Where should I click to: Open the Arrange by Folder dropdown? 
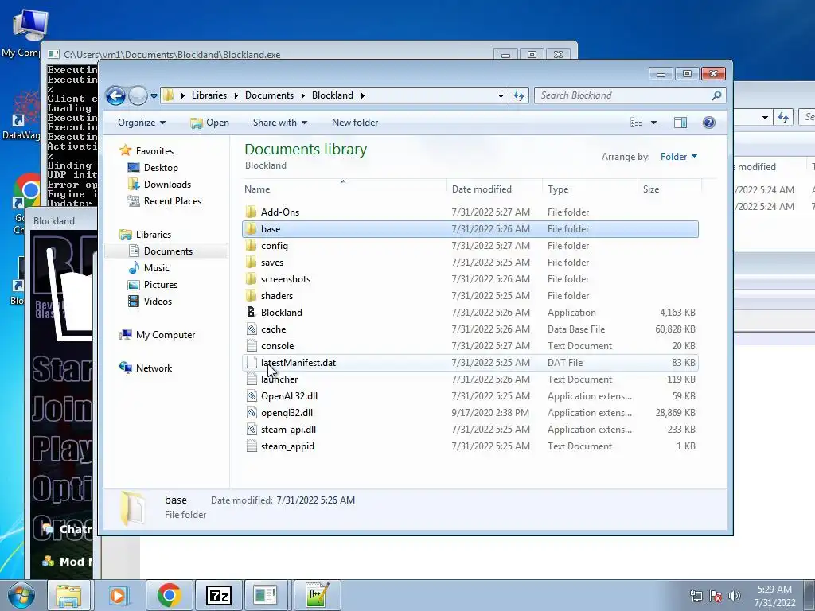[x=679, y=157]
